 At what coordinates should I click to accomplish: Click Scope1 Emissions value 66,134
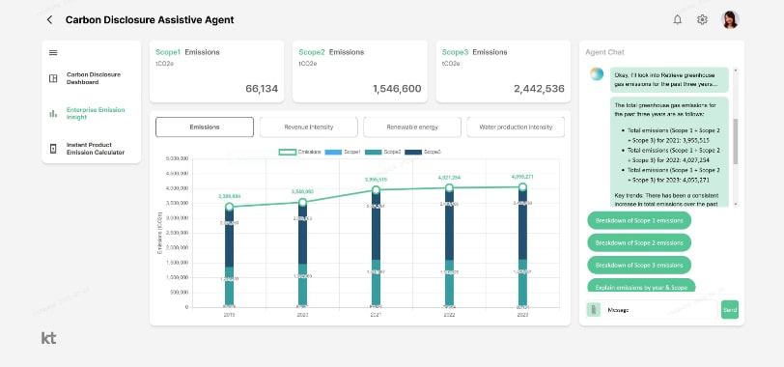[262, 89]
